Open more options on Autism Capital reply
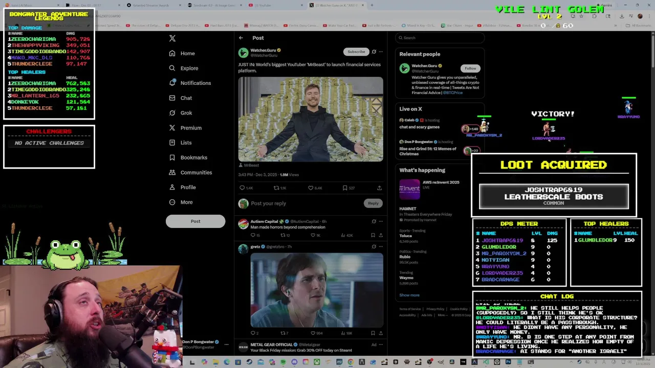The image size is (655, 368). (x=381, y=221)
